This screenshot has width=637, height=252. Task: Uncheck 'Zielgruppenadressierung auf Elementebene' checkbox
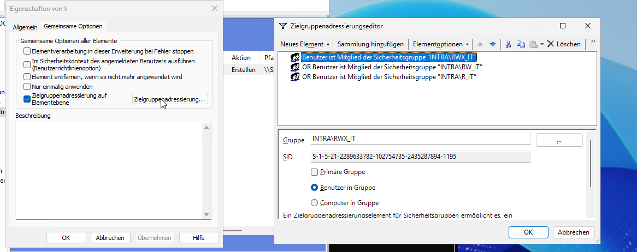pos(27,99)
